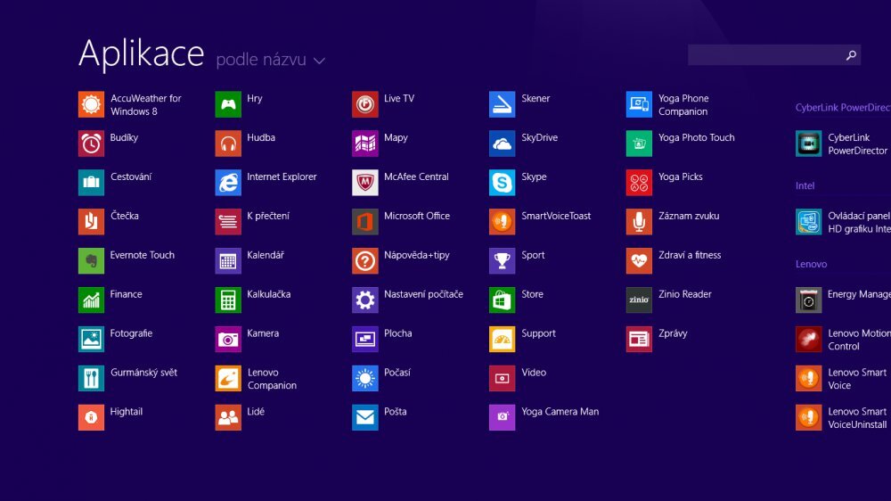
Task: Open the Video app icon
Action: point(502,379)
